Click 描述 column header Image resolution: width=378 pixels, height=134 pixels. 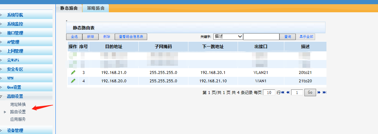coord(305,46)
